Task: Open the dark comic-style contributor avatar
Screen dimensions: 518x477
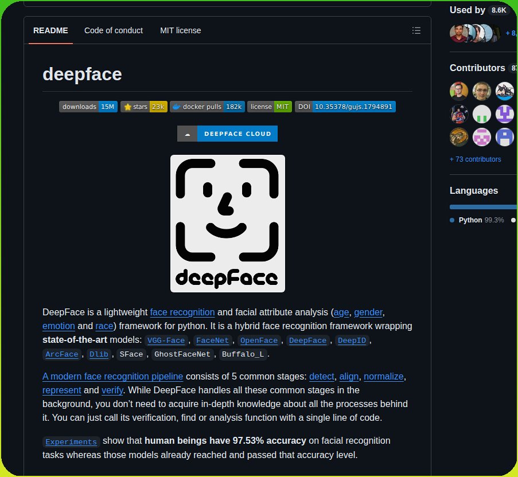Action: point(458,114)
